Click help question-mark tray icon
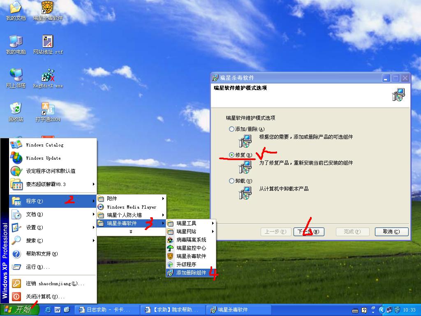Image resolution: width=421 pixels, height=316 pixels. [364, 310]
